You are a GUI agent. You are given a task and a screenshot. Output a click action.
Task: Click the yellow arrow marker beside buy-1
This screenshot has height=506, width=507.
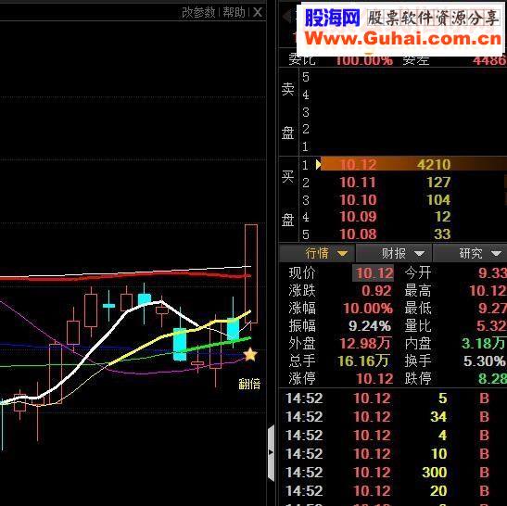point(318,165)
